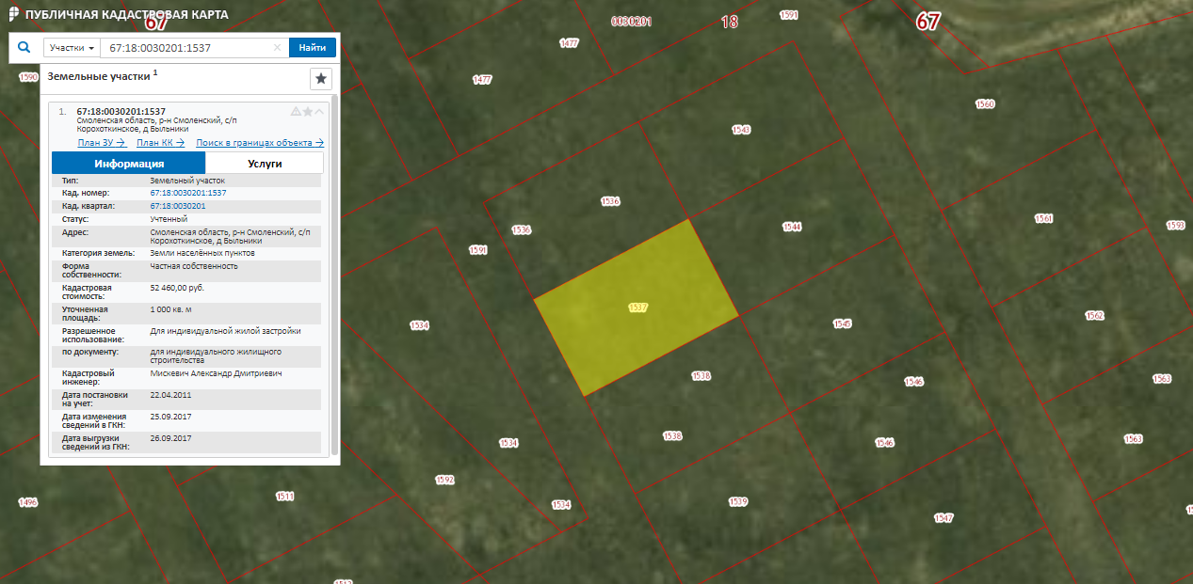This screenshot has height=584, width=1193.
Task: Click the results panel scrollbar
Action: (x=334, y=273)
